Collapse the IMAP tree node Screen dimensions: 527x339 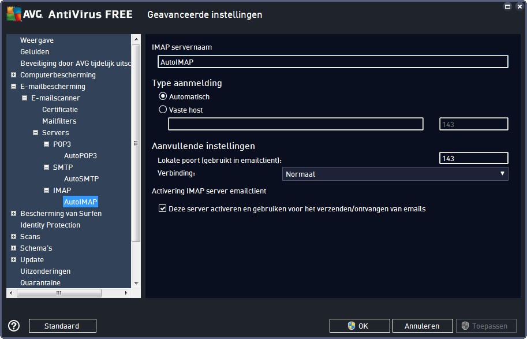point(46,191)
